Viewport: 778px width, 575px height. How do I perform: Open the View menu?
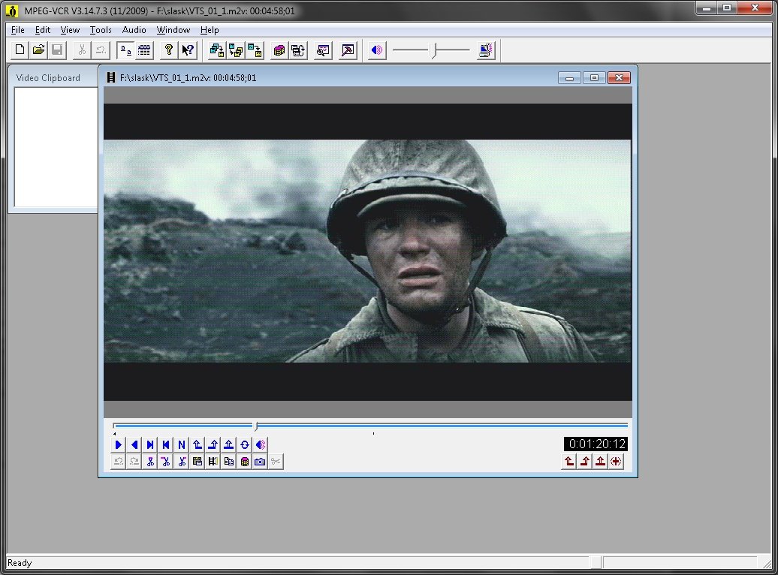(x=70, y=30)
